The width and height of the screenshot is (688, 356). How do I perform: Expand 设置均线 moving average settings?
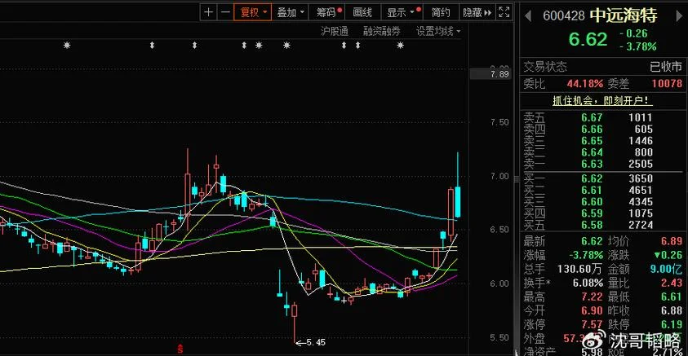(x=438, y=31)
